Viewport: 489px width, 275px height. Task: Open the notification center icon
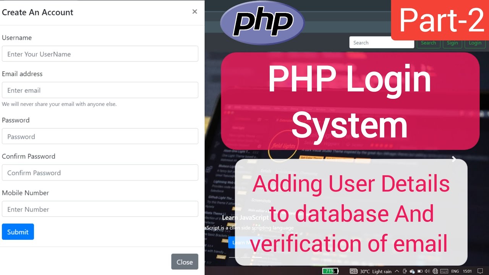[x=481, y=271]
